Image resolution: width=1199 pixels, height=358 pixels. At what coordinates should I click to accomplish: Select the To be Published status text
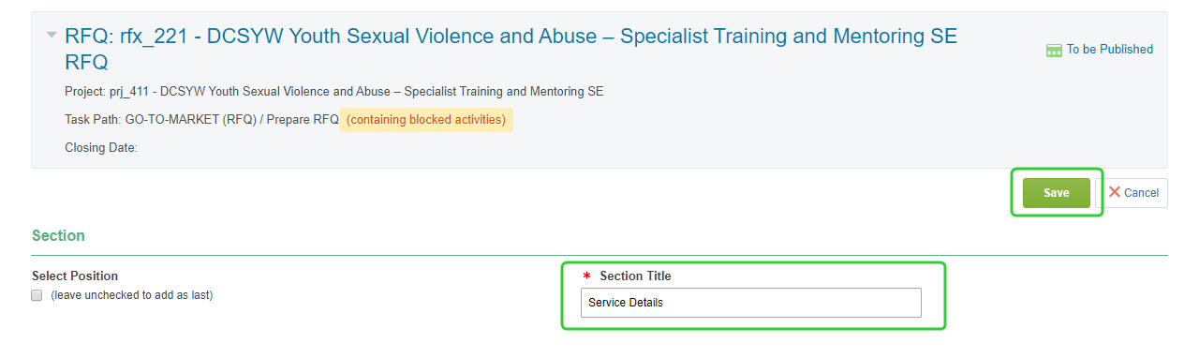pyautogui.click(x=1110, y=50)
